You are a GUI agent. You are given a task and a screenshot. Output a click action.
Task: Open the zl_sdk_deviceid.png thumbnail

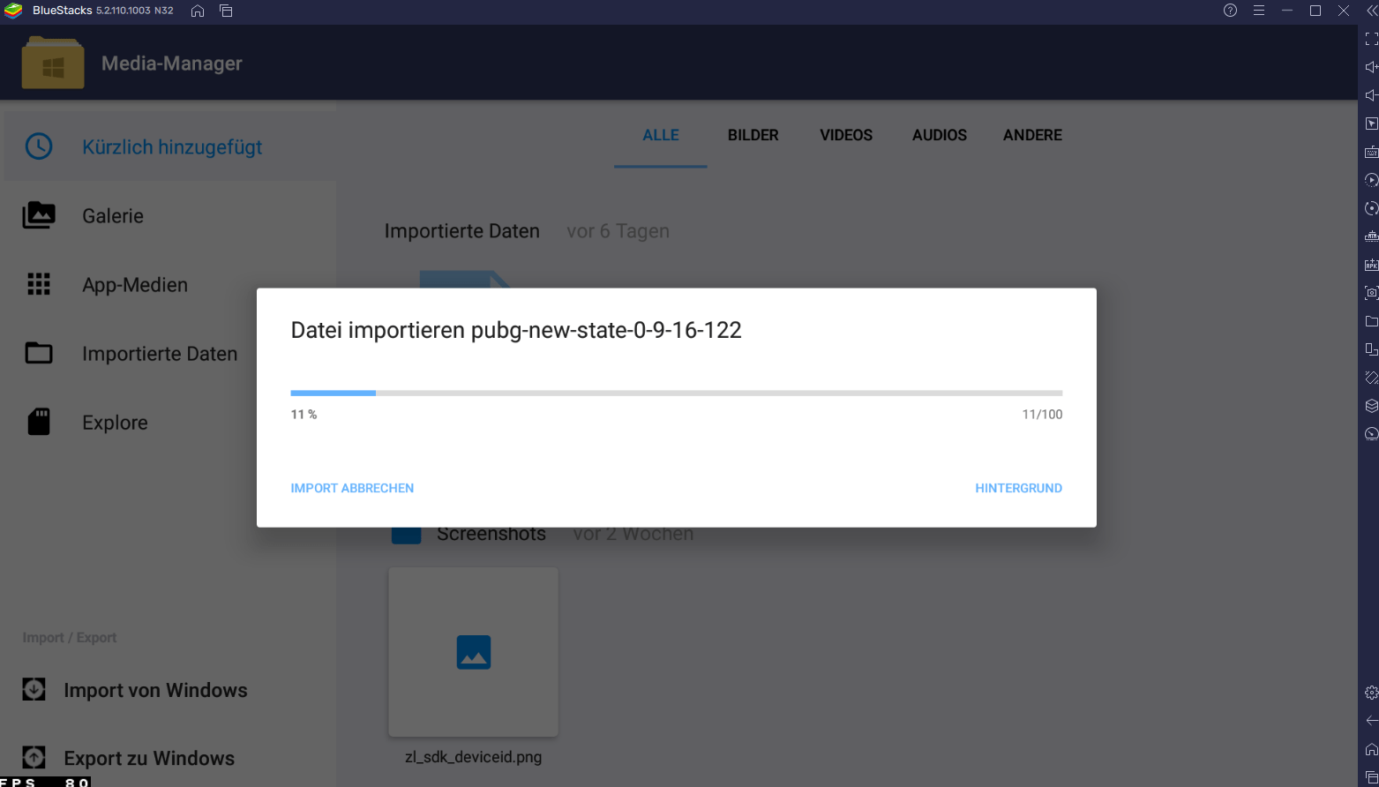[x=474, y=652]
